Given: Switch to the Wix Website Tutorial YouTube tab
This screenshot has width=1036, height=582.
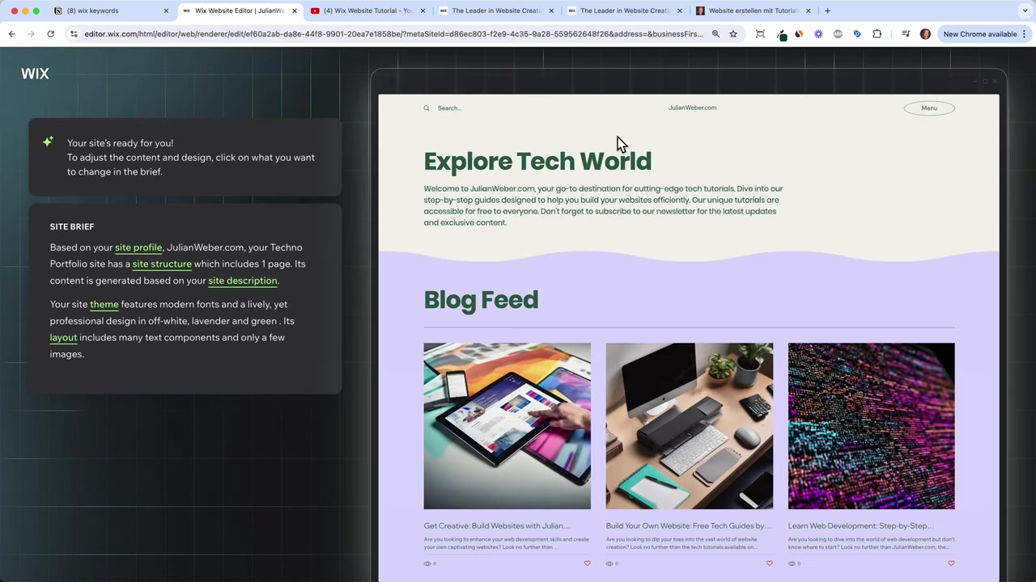Looking at the screenshot, I should (367, 11).
